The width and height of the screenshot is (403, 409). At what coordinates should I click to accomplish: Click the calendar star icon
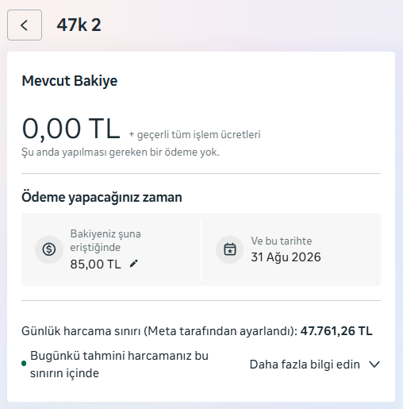pos(230,249)
